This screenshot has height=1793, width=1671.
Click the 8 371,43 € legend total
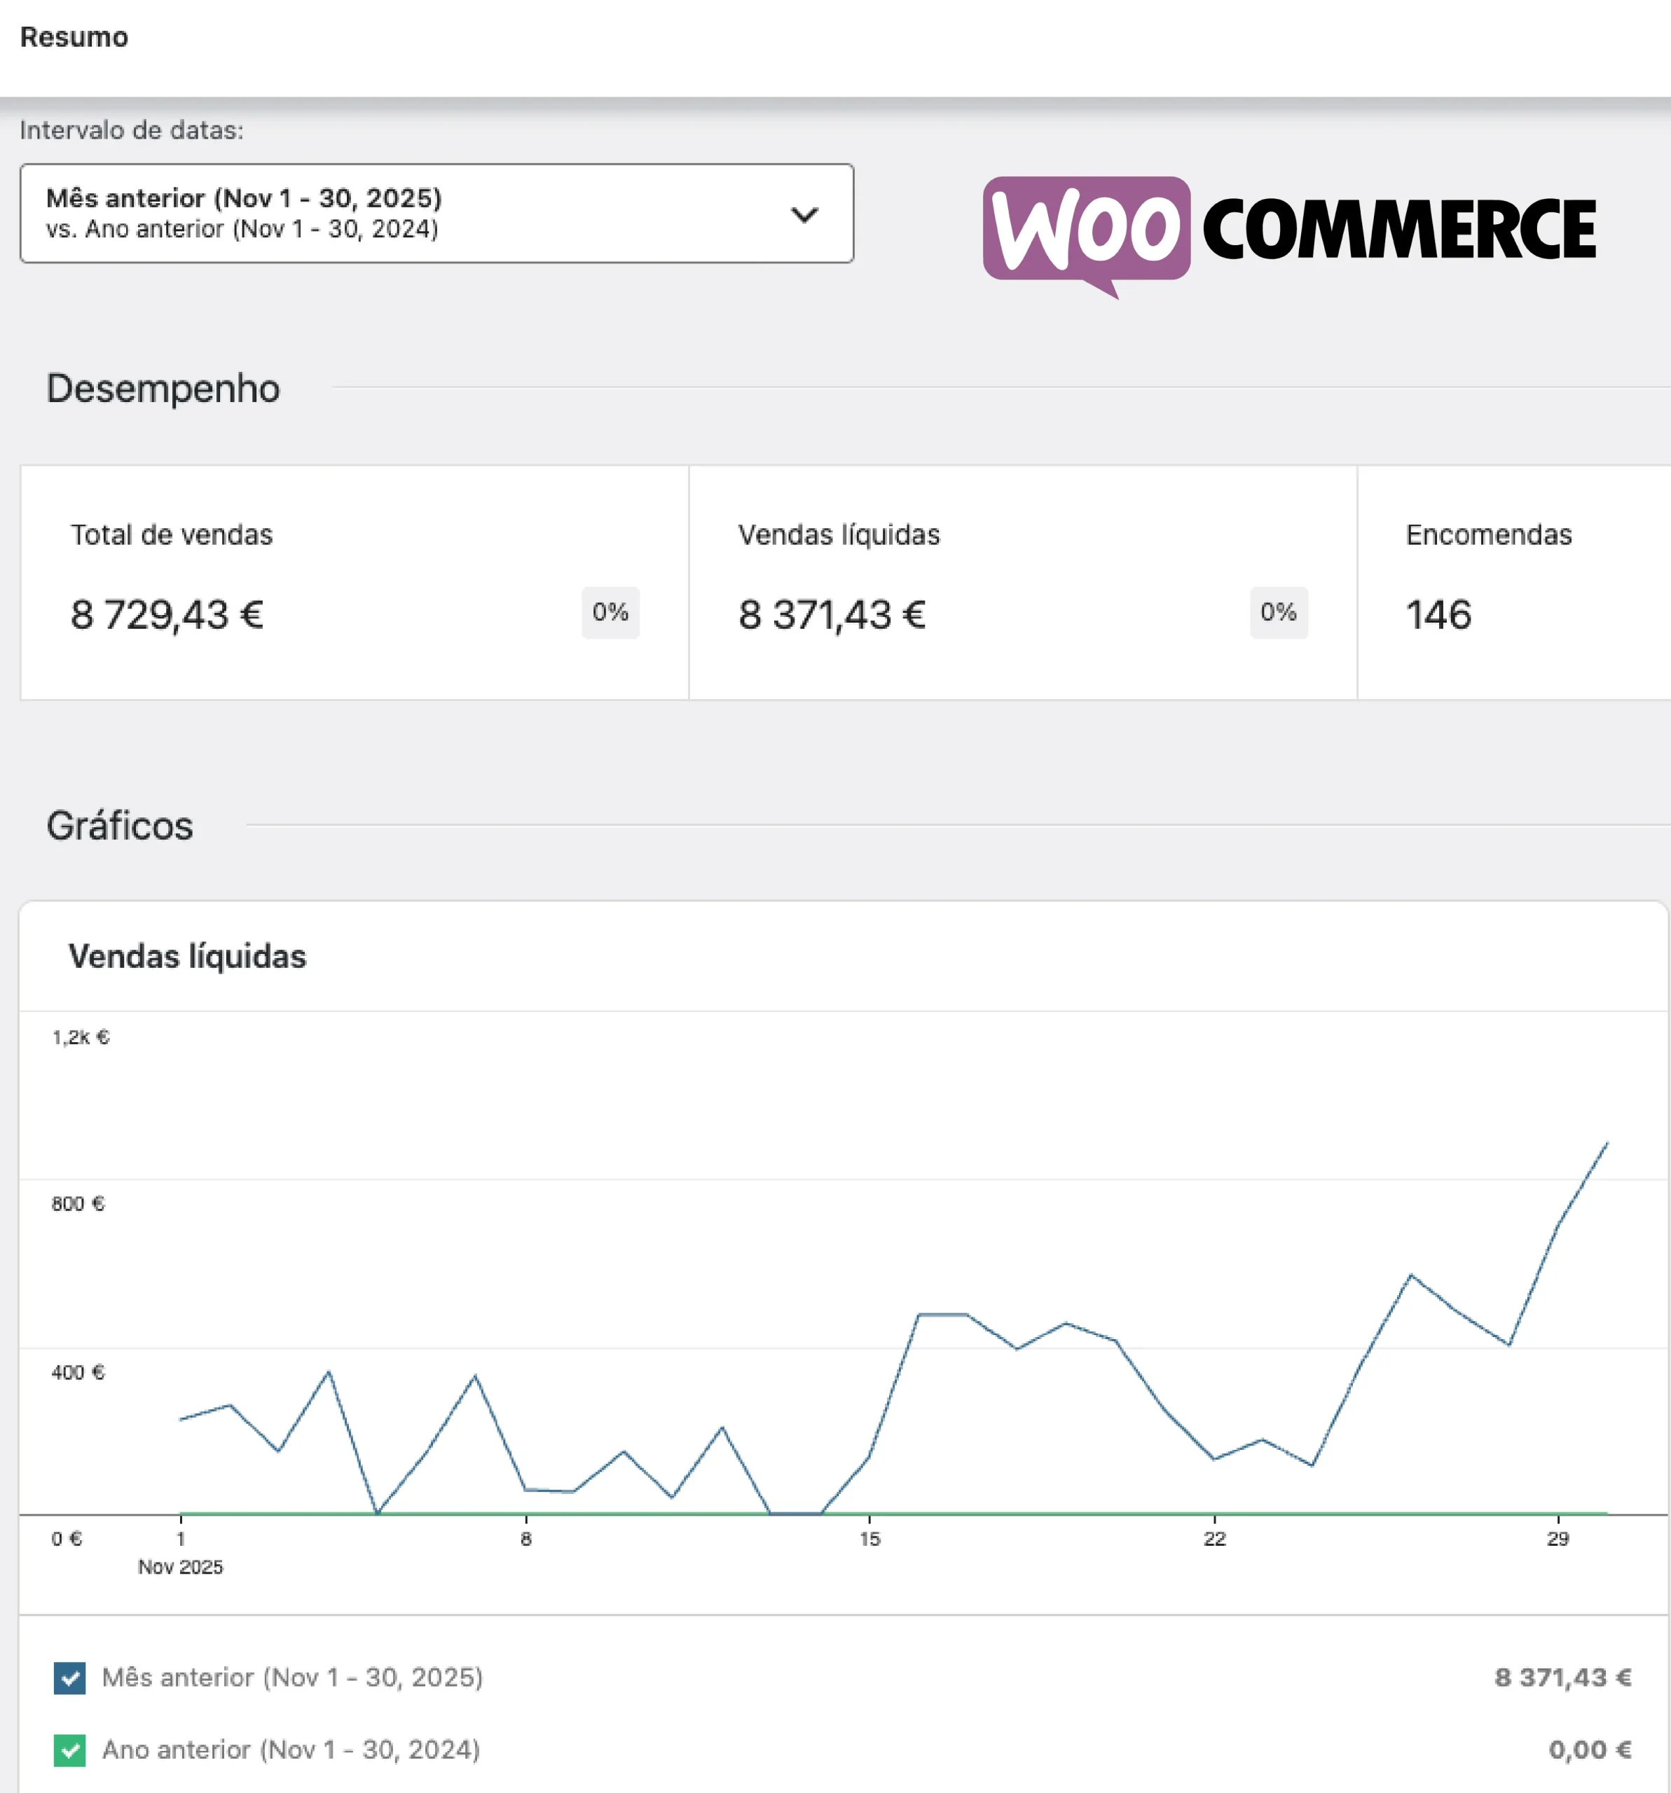(x=1562, y=1677)
